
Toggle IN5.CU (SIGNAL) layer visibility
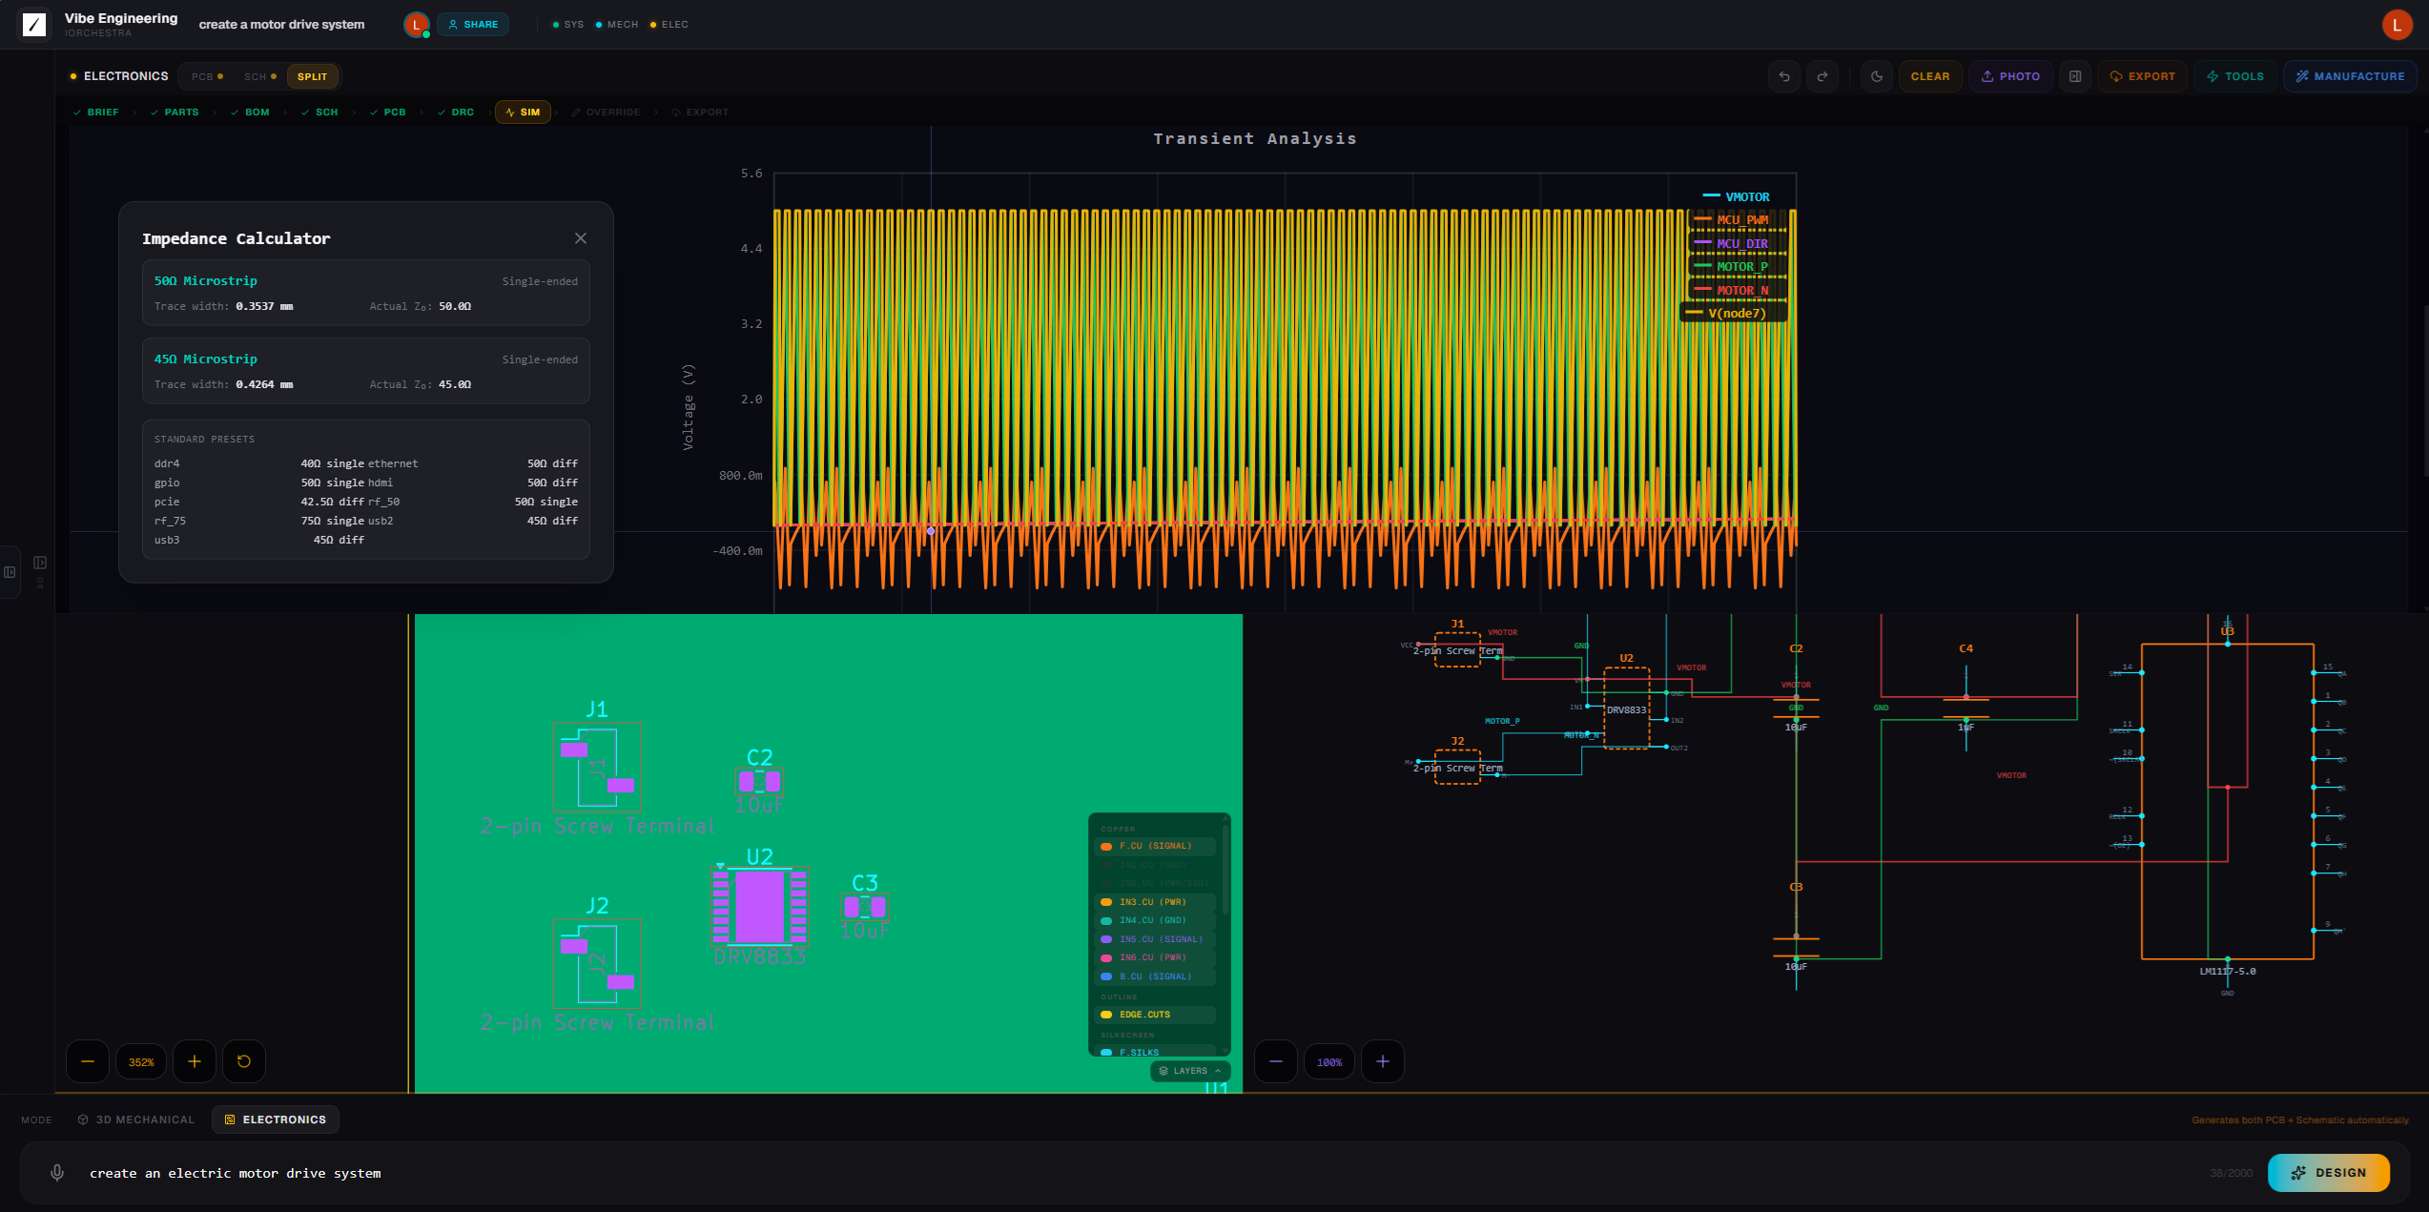(x=1155, y=939)
